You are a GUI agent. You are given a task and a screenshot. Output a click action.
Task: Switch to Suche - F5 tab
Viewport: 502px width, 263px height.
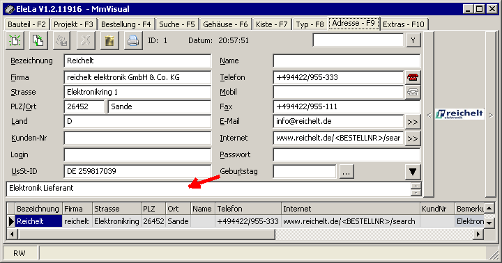(176, 24)
